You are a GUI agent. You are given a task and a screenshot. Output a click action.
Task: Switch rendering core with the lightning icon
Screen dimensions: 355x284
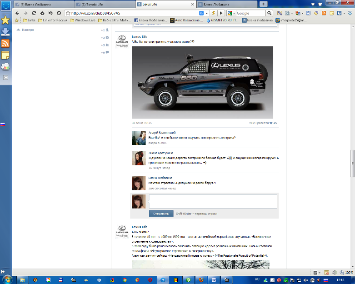[213, 13]
